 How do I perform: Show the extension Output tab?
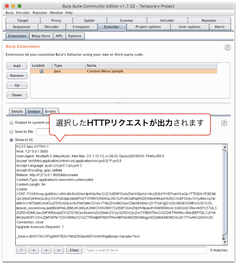click(x=34, y=112)
